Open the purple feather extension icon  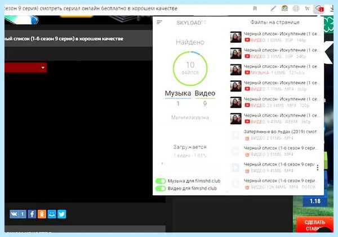click(x=273, y=8)
